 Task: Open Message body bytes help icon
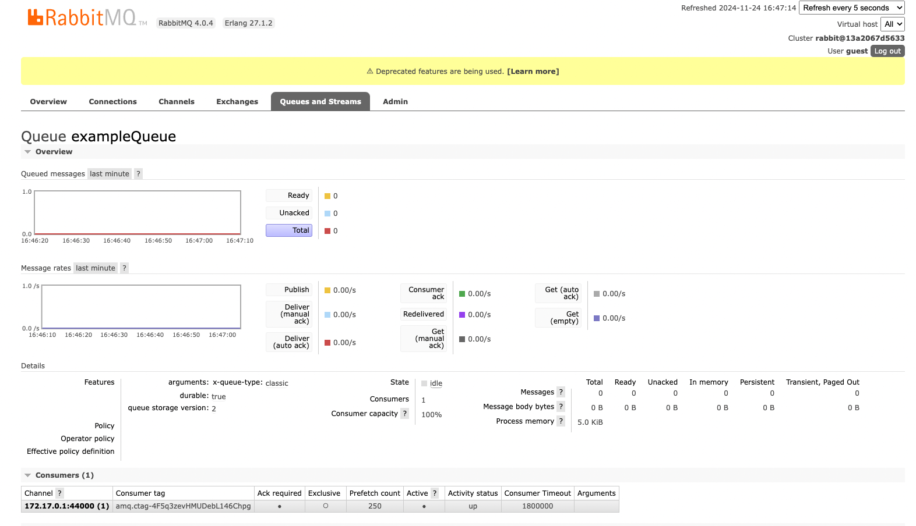click(561, 407)
